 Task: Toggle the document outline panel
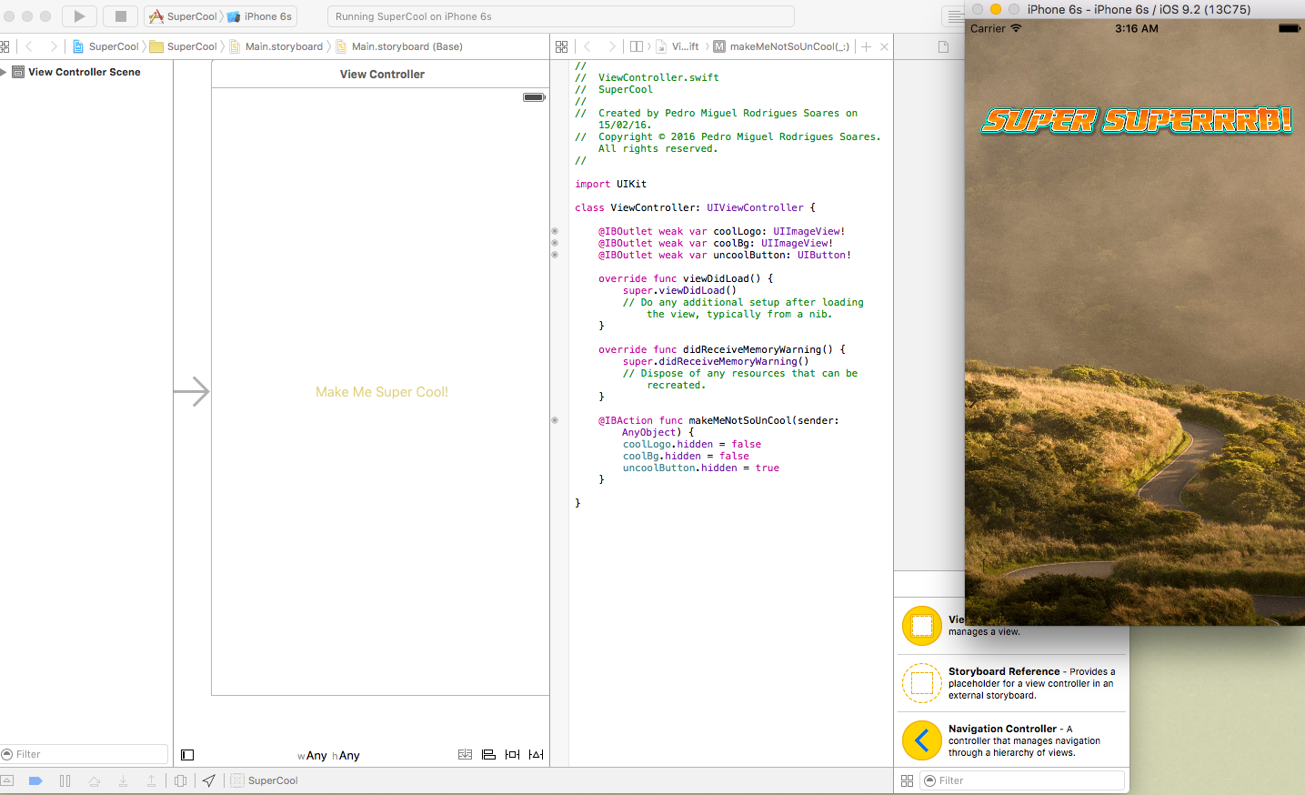[187, 755]
